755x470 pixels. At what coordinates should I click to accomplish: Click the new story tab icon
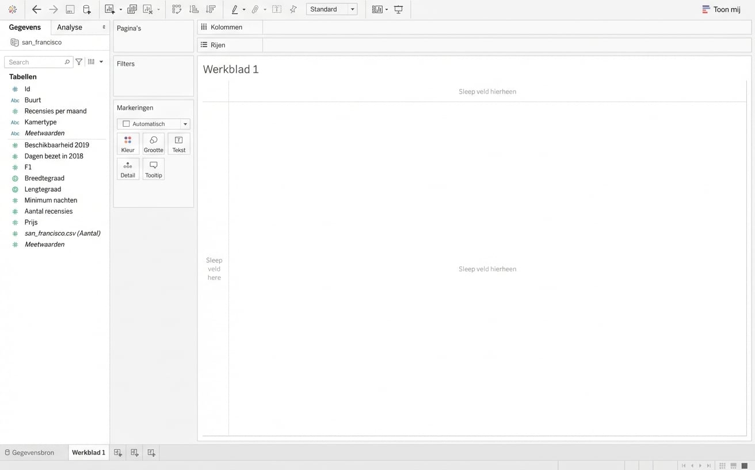click(151, 453)
